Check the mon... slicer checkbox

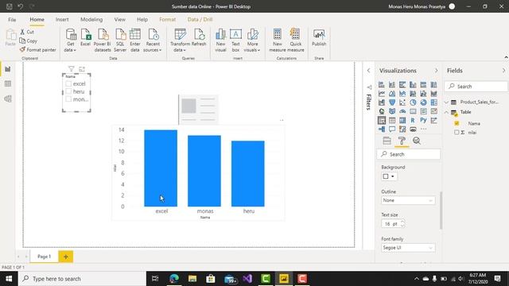pyautogui.click(x=68, y=99)
